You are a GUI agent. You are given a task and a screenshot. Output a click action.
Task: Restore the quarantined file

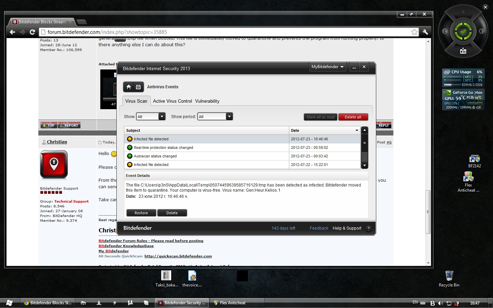141,213
